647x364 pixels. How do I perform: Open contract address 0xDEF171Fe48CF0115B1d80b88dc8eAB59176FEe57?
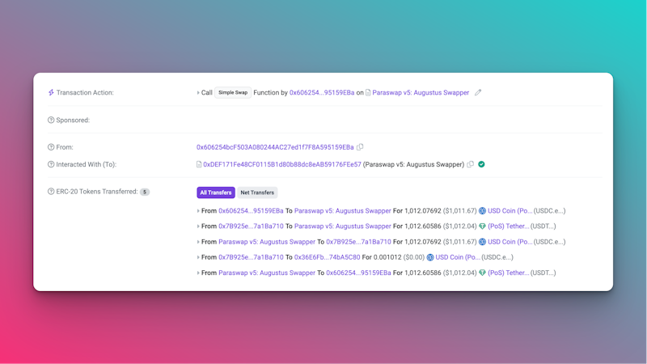click(x=281, y=164)
